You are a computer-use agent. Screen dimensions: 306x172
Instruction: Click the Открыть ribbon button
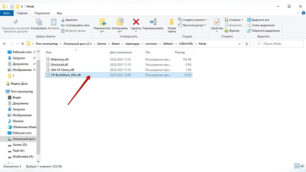[x=234, y=20]
